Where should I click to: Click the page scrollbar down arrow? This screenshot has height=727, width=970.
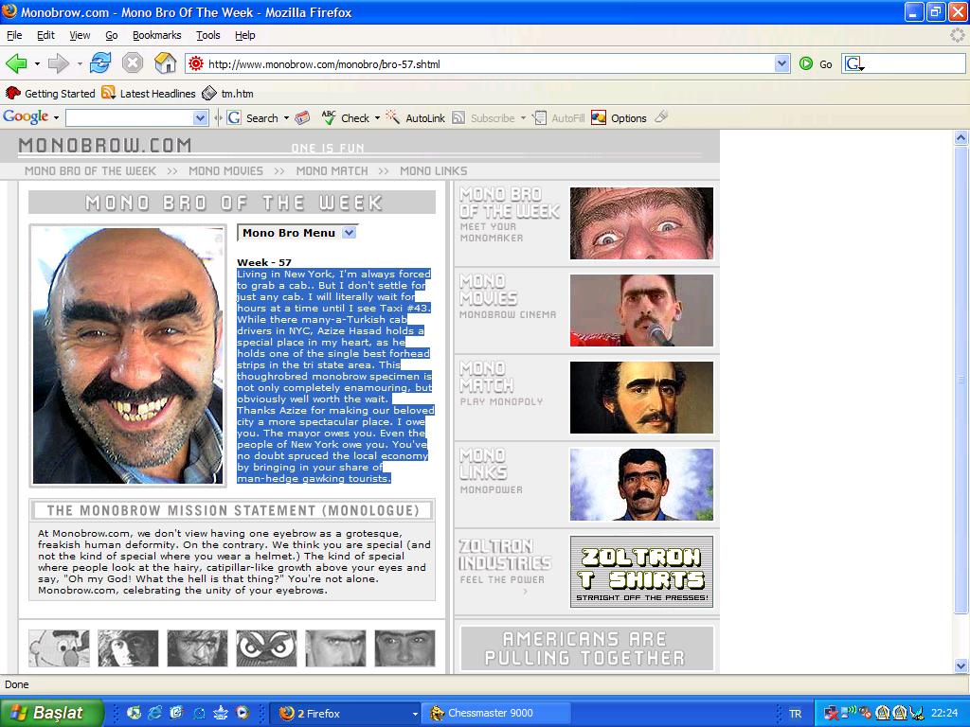coord(961,665)
